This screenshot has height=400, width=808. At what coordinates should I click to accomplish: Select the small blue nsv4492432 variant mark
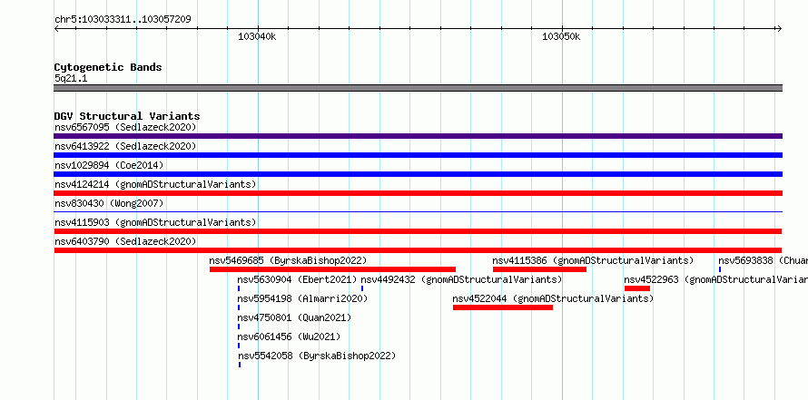point(362,288)
